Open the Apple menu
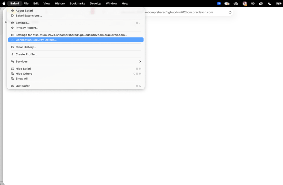The image size is (283, 185). (x=4, y=3)
